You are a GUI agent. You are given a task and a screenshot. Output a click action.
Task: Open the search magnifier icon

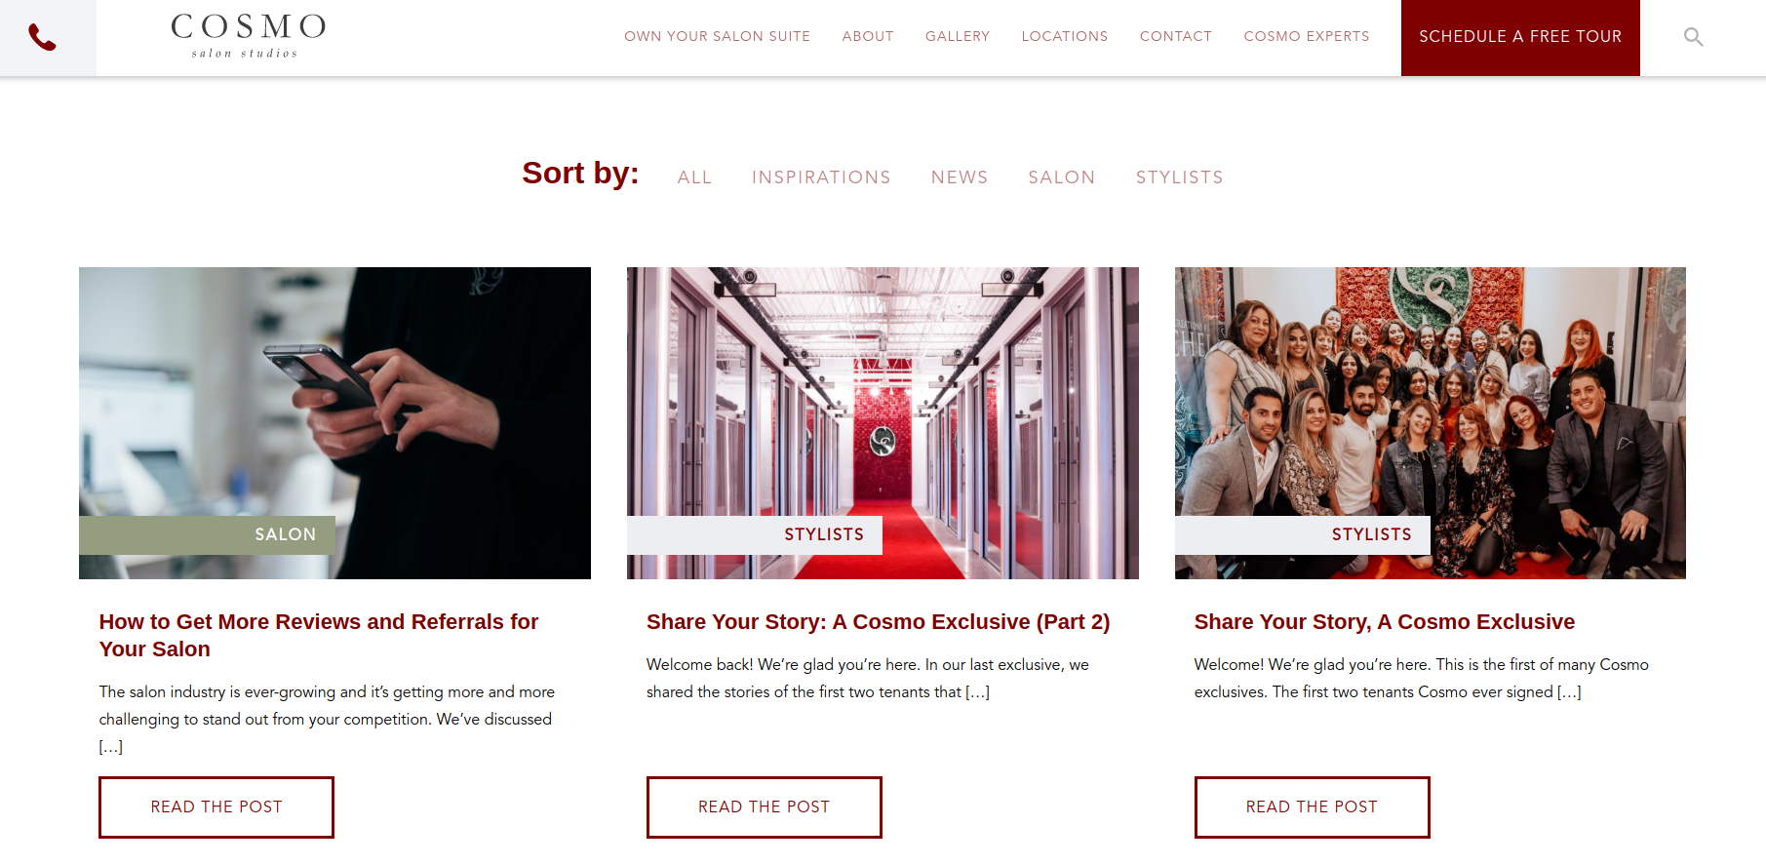(x=1693, y=37)
